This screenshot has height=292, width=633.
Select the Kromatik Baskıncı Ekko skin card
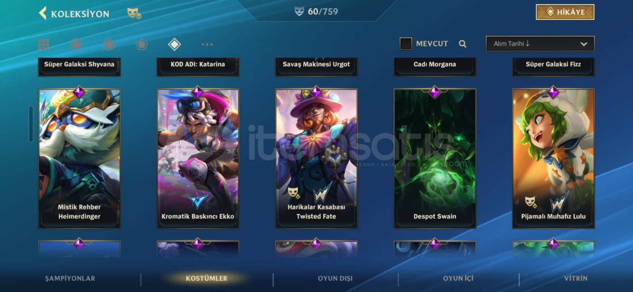[198, 159]
